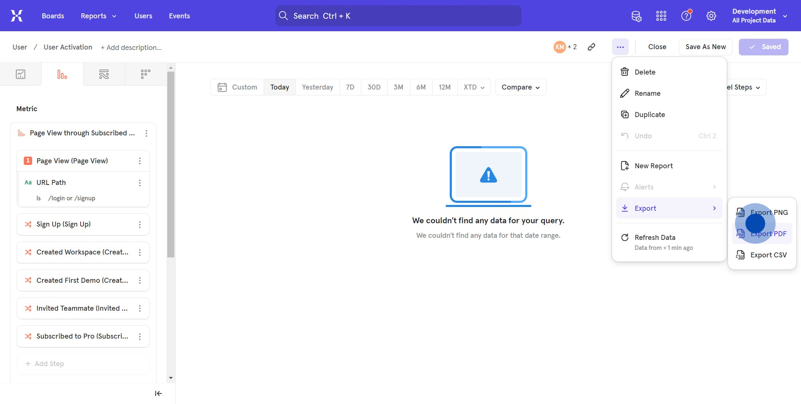Viewport: 801px width, 404px height.
Task: Select the 30D date range
Action: click(374, 87)
